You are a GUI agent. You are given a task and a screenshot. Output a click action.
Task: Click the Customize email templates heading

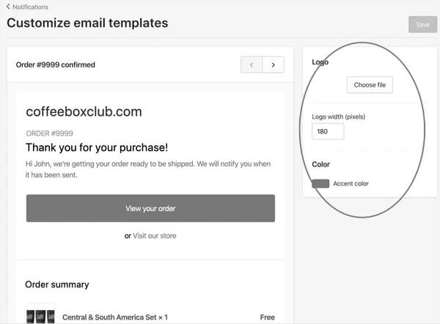coord(87,23)
